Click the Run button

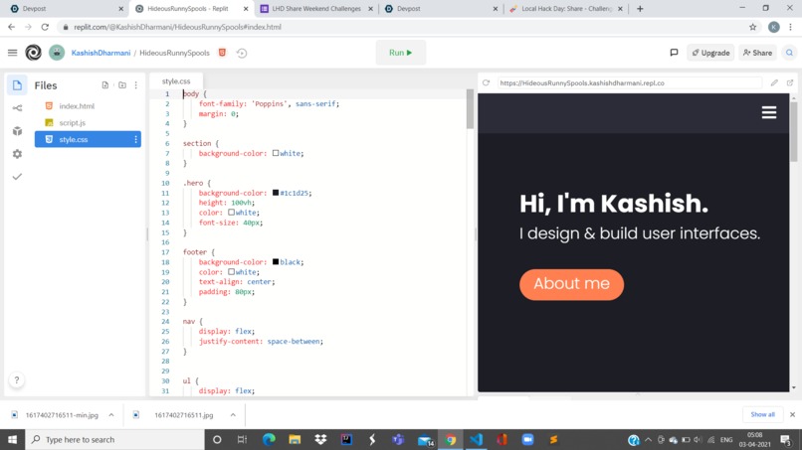pyautogui.click(x=400, y=53)
